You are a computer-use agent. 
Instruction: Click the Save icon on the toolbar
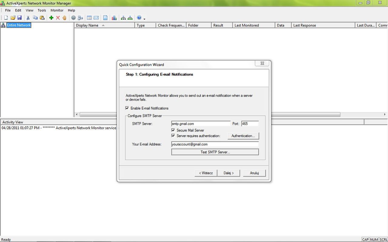pos(20,18)
